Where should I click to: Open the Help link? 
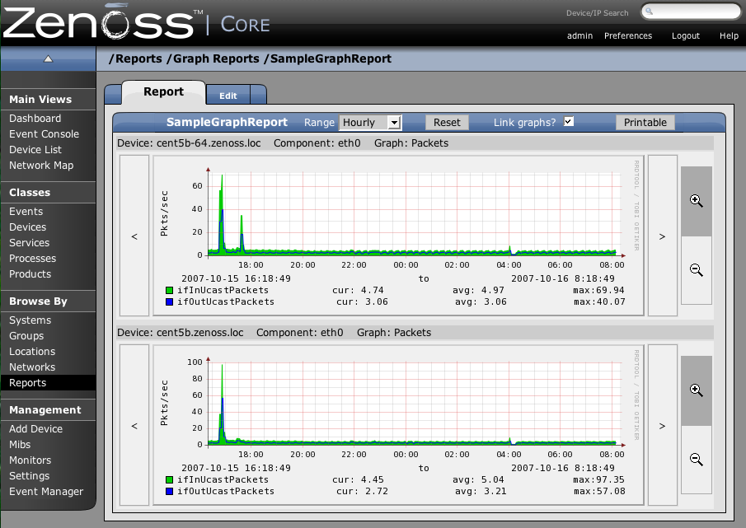[x=729, y=35]
